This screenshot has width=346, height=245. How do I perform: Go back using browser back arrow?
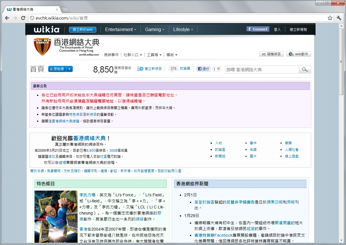[x=7, y=18]
